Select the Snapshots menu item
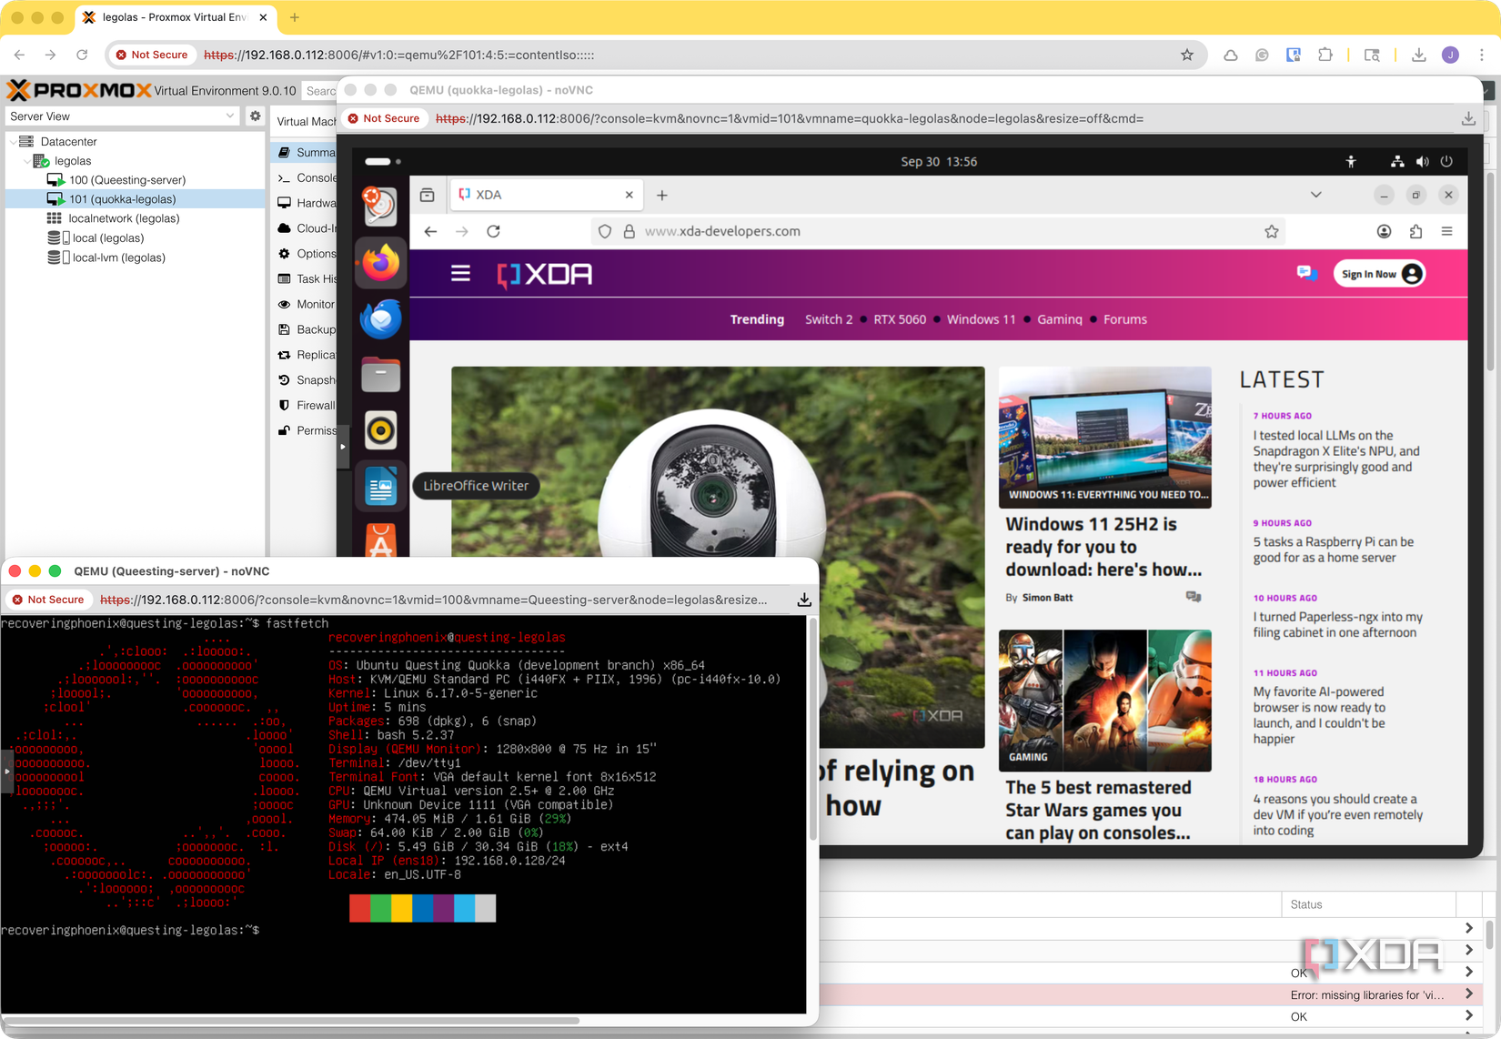Screen dimensions: 1501x1039 [315, 380]
